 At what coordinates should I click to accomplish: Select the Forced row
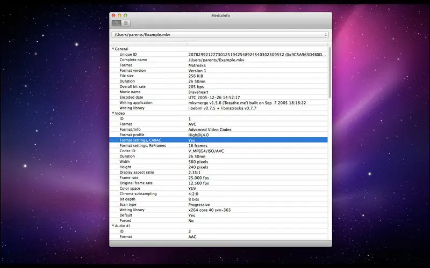(218, 220)
